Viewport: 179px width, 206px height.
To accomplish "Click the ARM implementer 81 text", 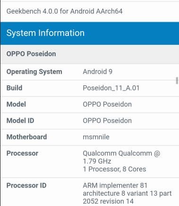I will (x=115, y=186).
